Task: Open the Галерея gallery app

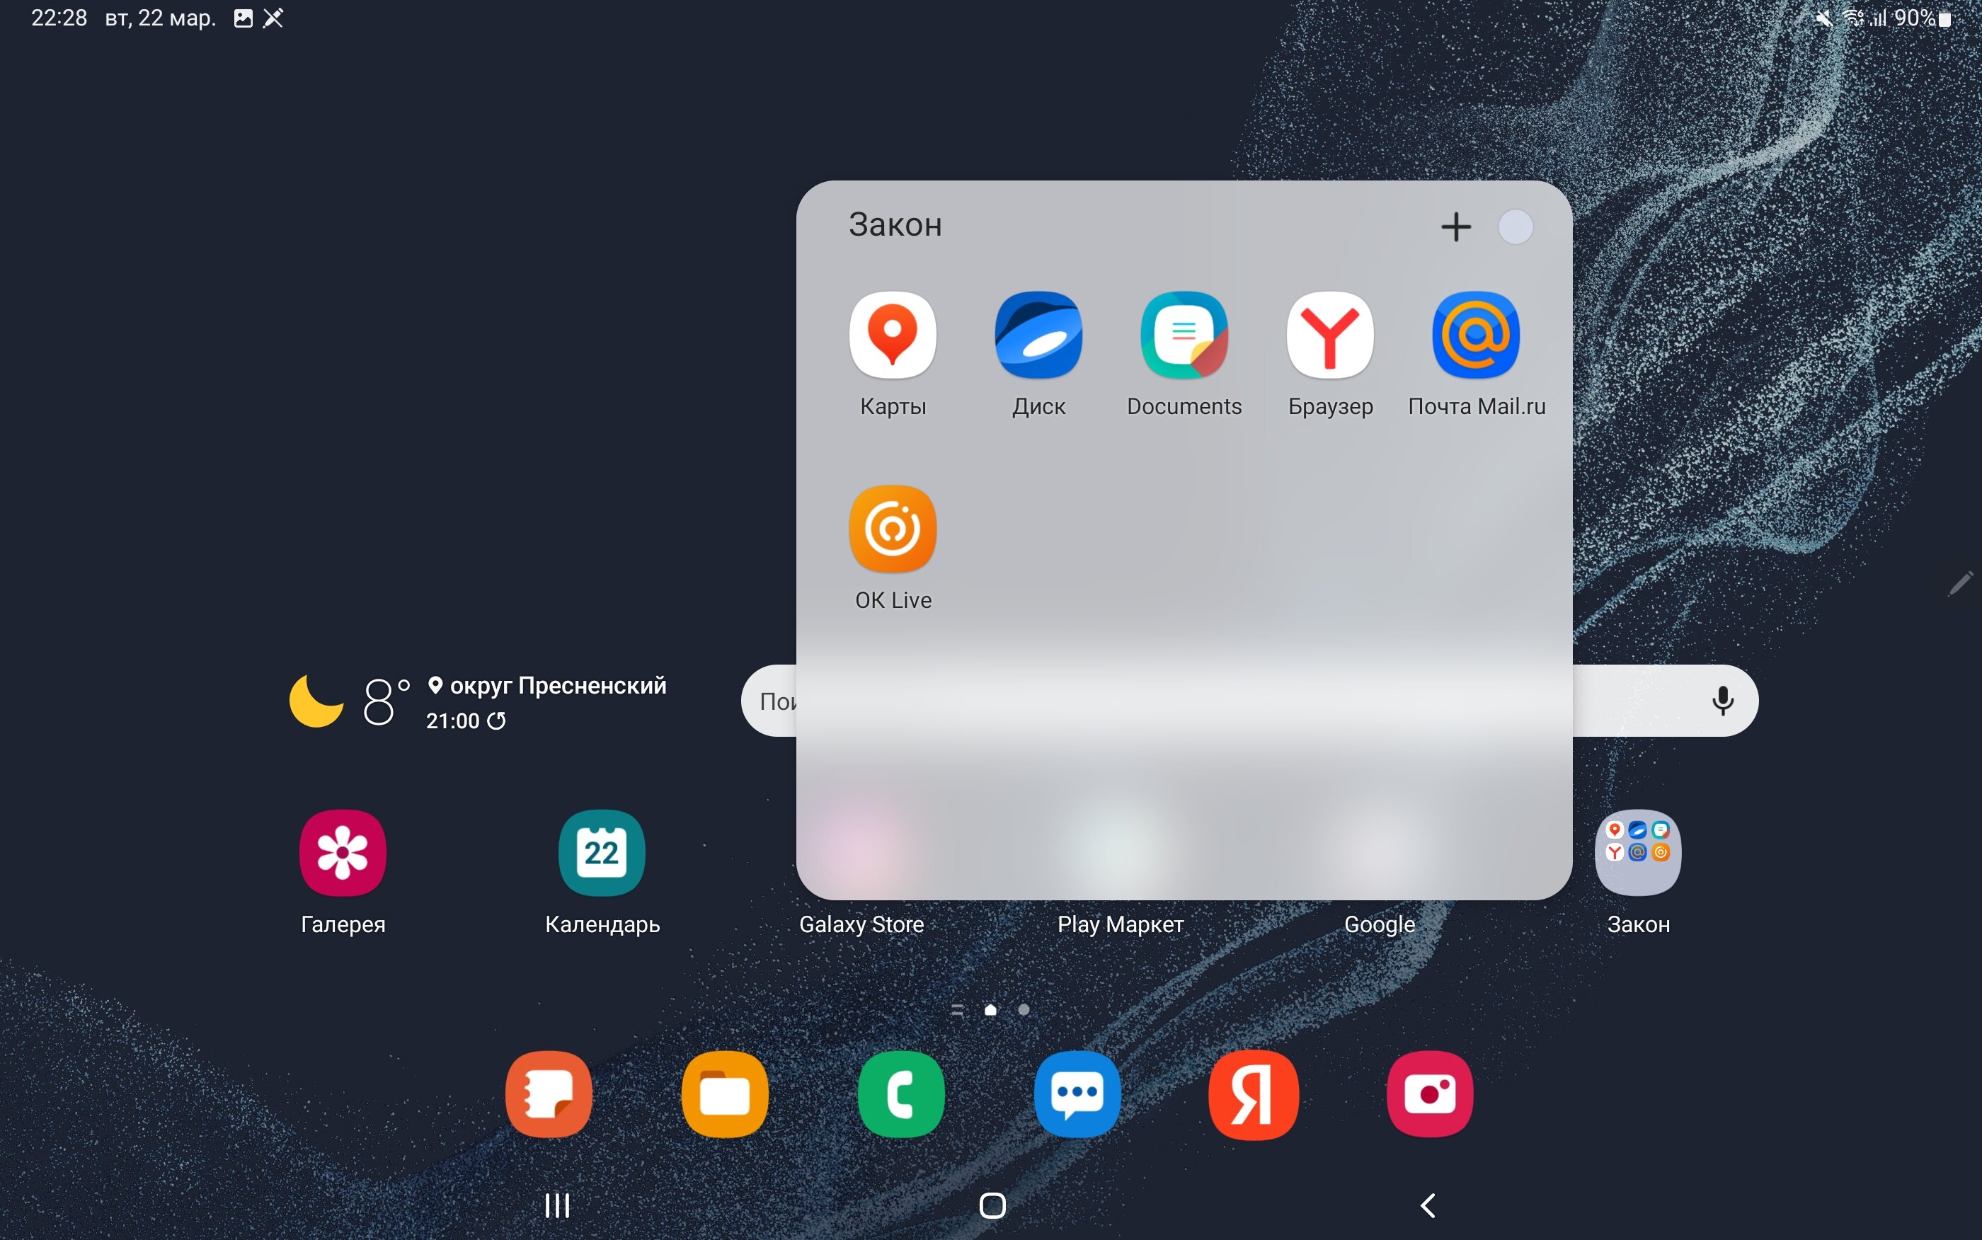Action: 343,853
